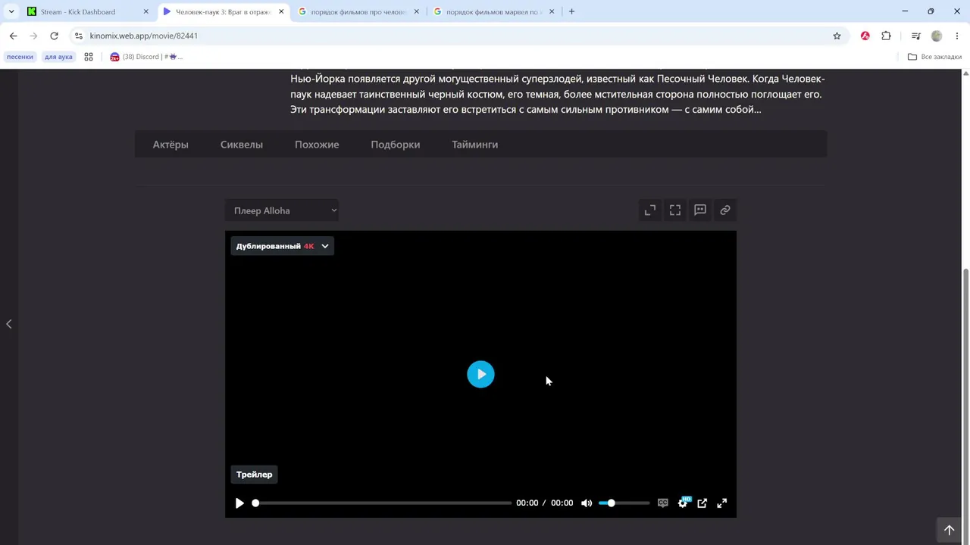Screen dimensions: 970x545
Task: Copy the link using the chain icon
Action: pos(725,210)
